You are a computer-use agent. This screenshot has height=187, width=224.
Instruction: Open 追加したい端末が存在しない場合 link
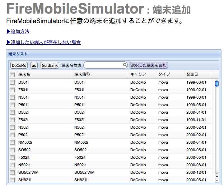pyautogui.click(x=43, y=42)
